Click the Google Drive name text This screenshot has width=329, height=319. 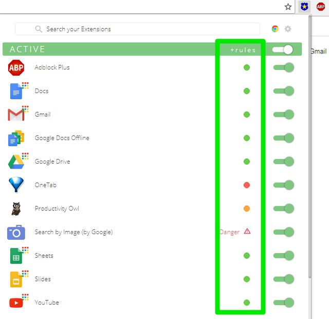pyautogui.click(x=52, y=162)
